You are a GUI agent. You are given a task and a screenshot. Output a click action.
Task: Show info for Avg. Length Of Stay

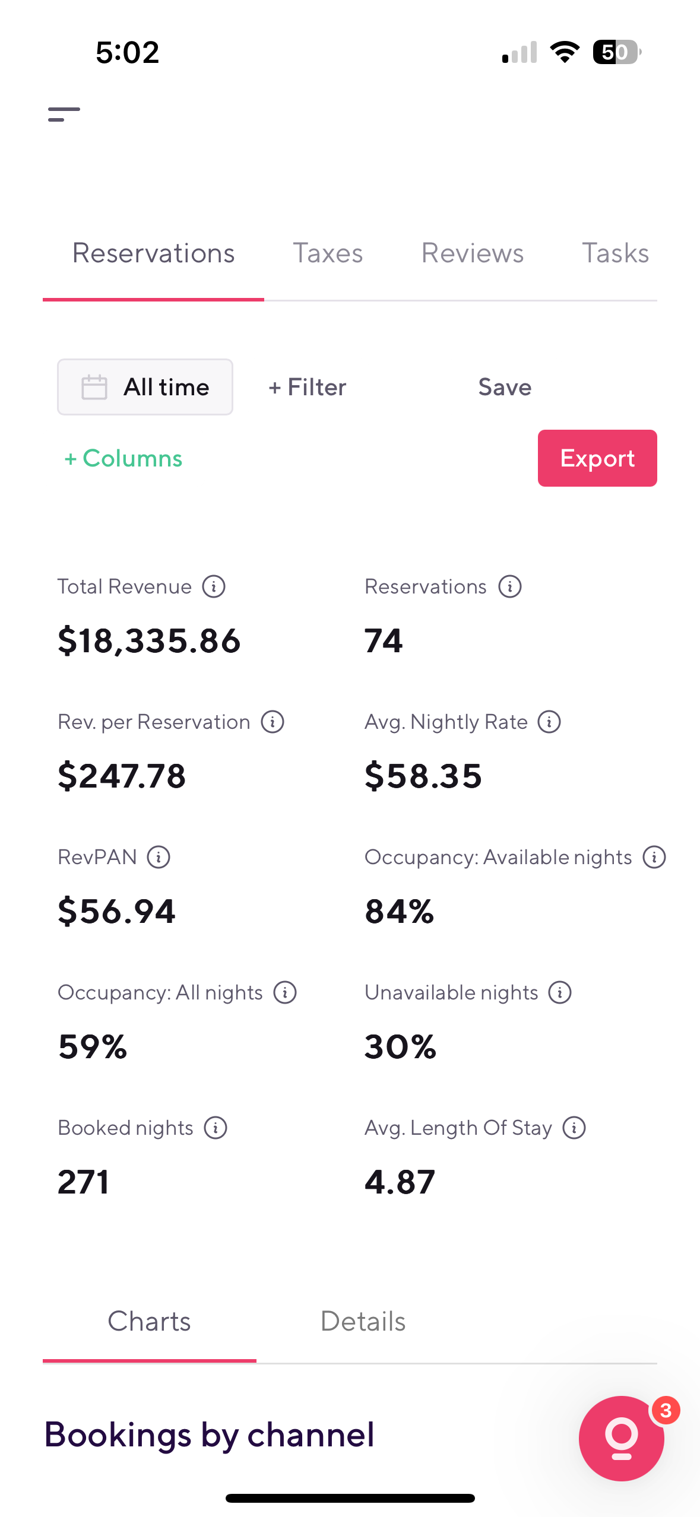click(x=574, y=1128)
